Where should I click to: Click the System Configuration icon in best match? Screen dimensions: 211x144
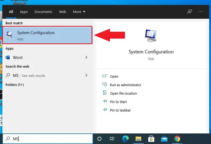click(10, 34)
